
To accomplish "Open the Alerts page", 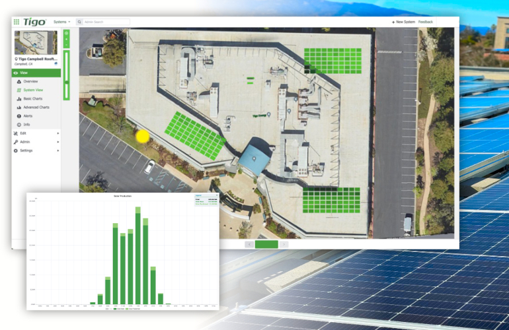I will click(28, 115).
